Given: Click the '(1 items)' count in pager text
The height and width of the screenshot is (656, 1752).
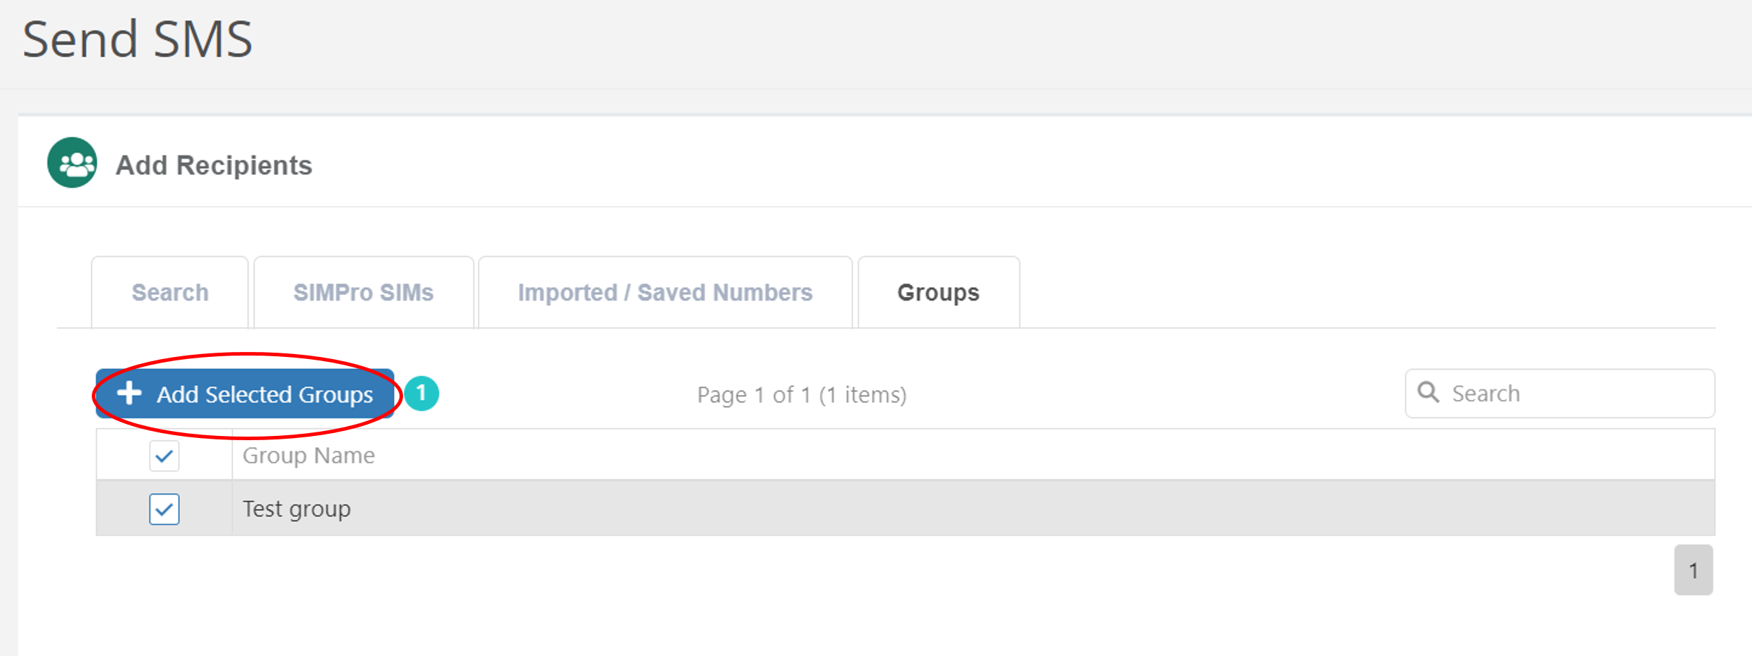Looking at the screenshot, I should (863, 395).
